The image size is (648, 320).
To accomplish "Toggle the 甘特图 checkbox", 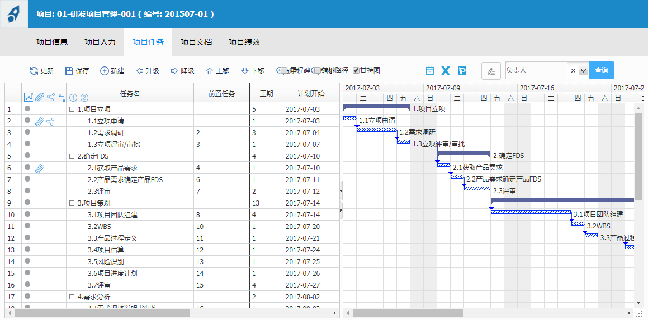I will pyautogui.click(x=356, y=71).
